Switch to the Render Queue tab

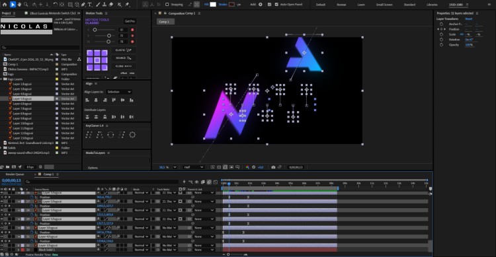click(15, 174)
